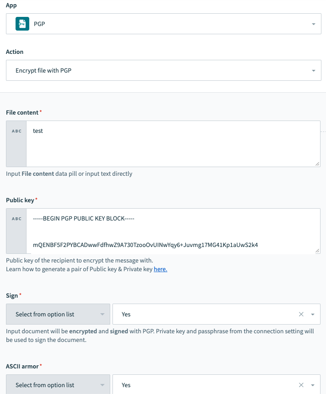Click the ABC icon beside File content
This screenshot has height=394, width=326.
16,130
